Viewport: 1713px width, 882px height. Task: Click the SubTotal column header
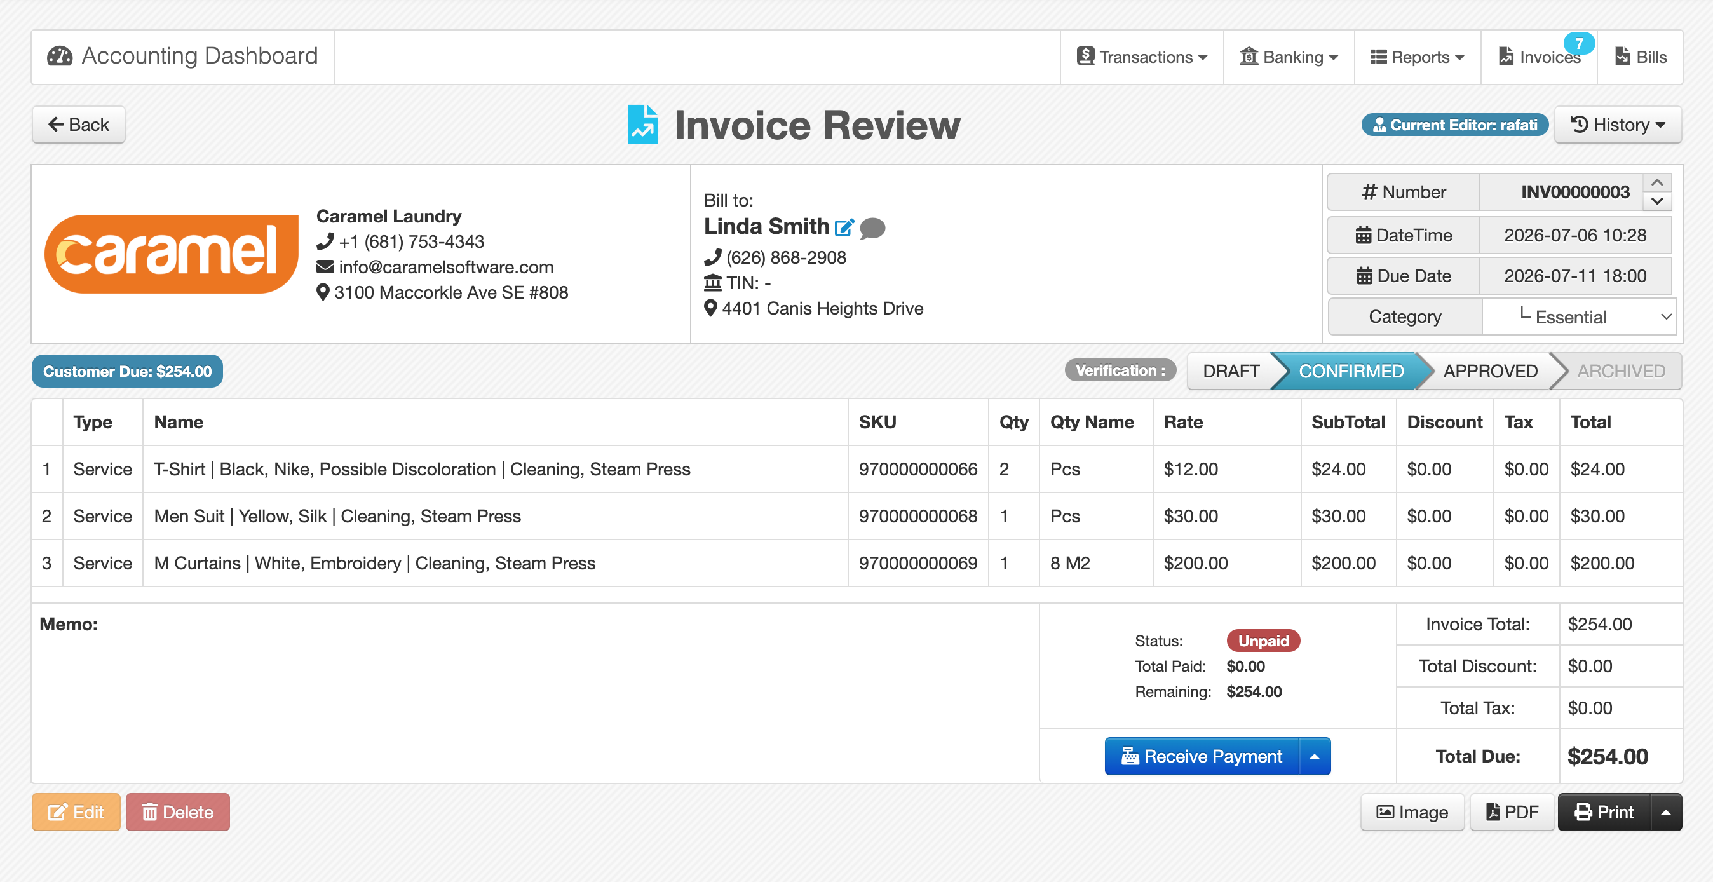1348,423
